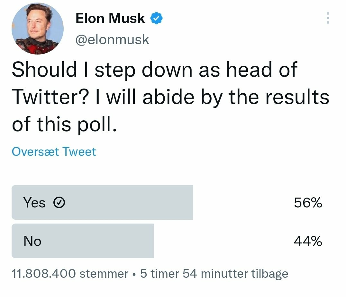Click the tweet's first line 'Should I step down'

point(154,70)
